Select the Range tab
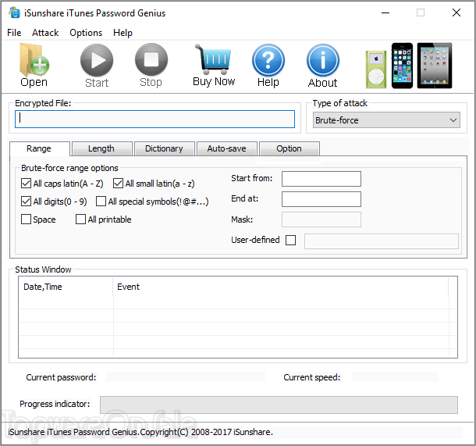The width and height of the screenshot is (476, 446). (x=39, y=148)
